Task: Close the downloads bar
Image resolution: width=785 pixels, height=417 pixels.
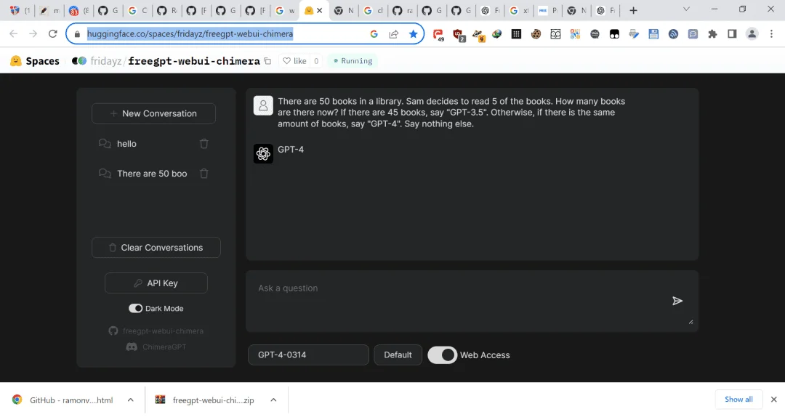Action: (773, 399)
